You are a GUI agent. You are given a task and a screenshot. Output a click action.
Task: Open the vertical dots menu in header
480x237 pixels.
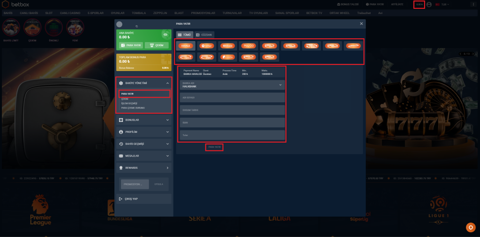[474, 5]
